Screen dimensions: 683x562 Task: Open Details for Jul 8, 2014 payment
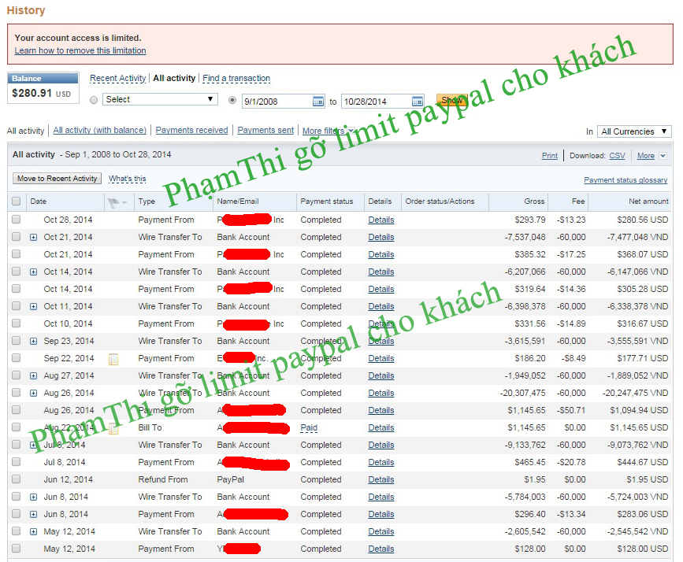click(x=381, y=462)
